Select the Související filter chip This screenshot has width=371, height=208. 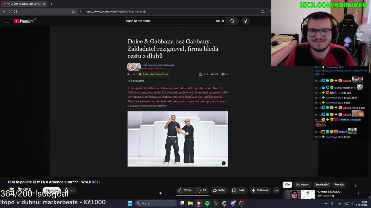[x=322, y=185]
